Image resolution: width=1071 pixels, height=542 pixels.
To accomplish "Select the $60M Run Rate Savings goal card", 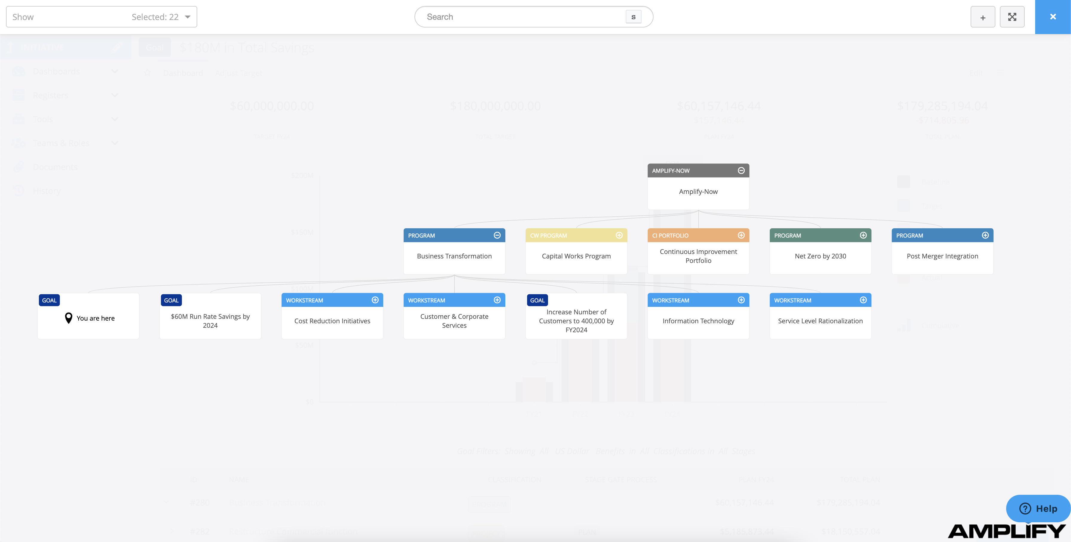I will click(x=210, y=316).
